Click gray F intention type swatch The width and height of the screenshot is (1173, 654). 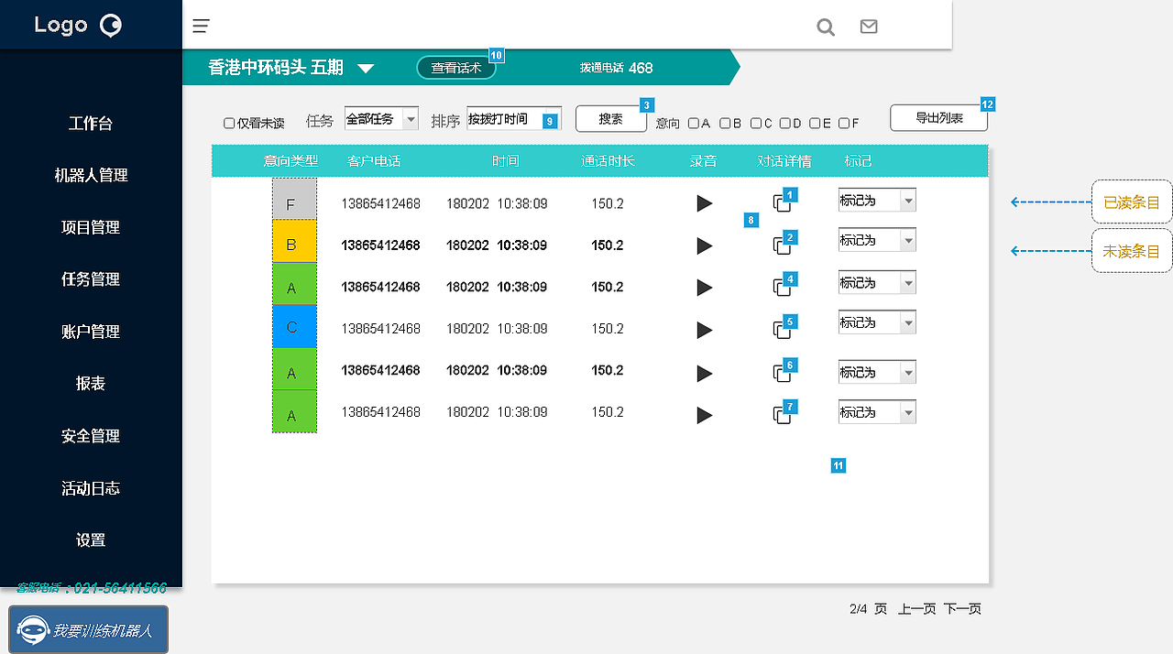[x=294, y=199]
